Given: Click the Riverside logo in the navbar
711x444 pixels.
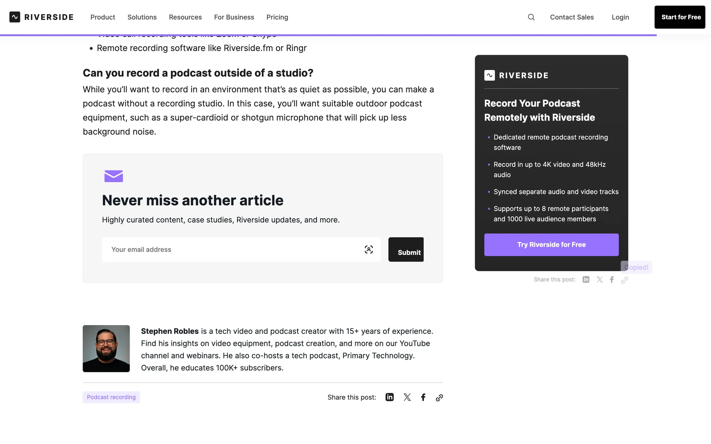Looking at the screenshot, I should click(41, 17).
